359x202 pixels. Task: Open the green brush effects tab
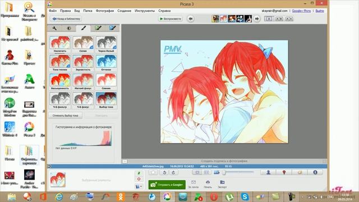98,29
